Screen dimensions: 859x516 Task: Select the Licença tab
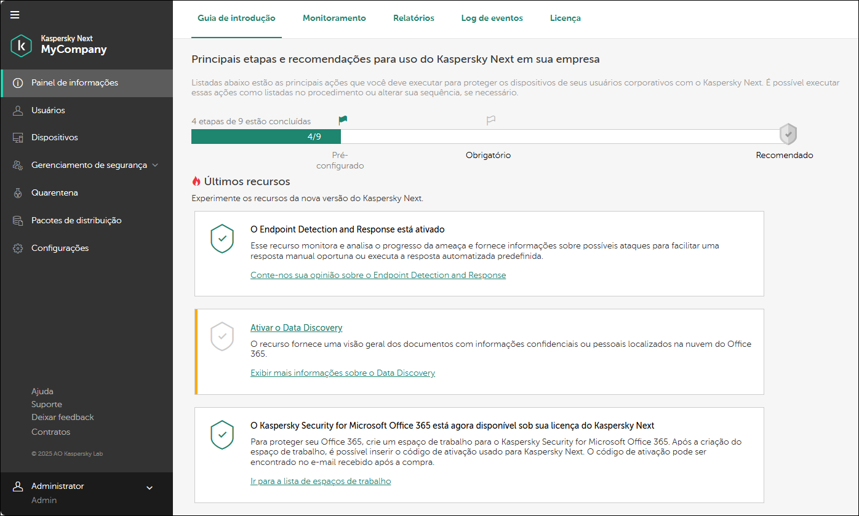coord(565,18)
